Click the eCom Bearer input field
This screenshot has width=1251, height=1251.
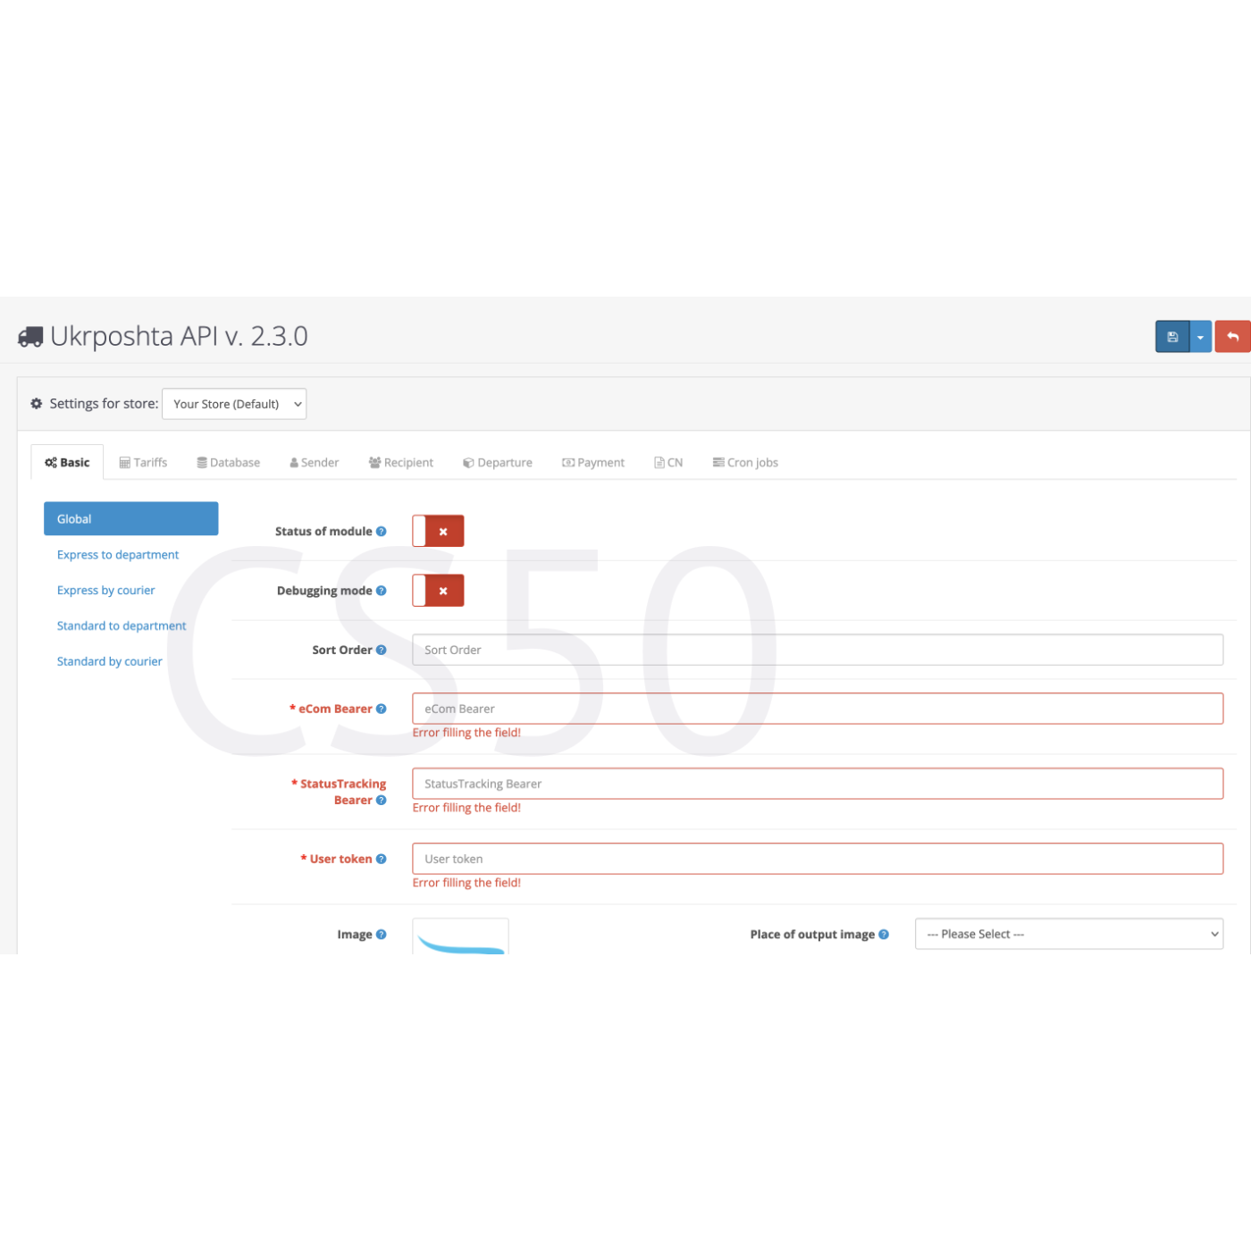point(817,709)
